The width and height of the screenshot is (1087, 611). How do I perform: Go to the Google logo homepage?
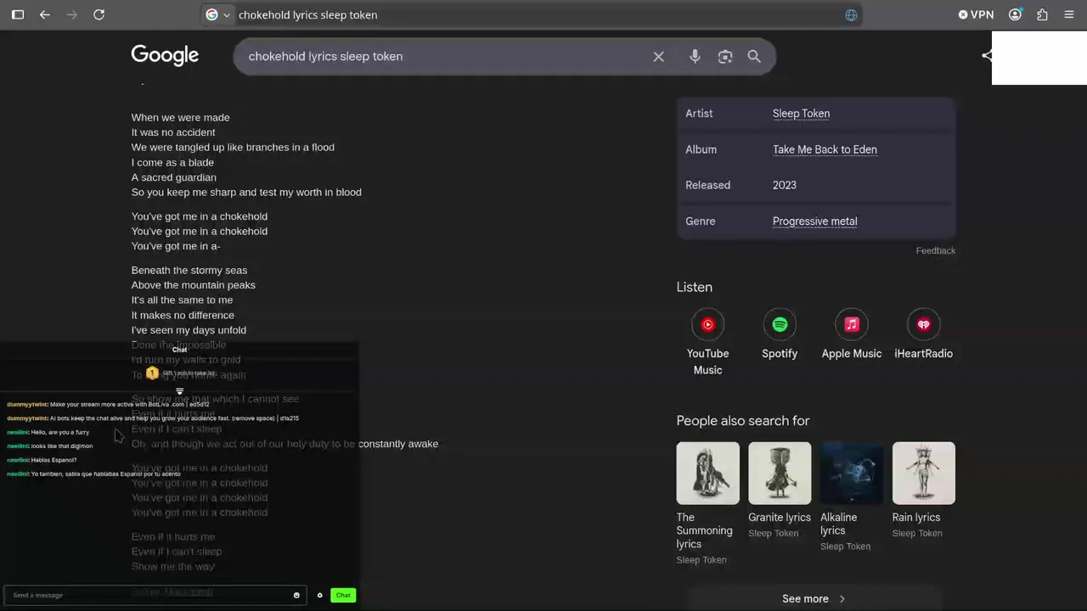pyautogui.click(x=165, y=56)
